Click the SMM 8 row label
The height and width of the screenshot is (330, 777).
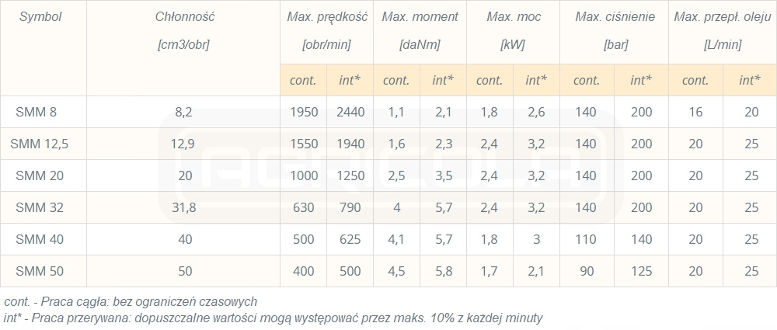click(x=36, y=113)
